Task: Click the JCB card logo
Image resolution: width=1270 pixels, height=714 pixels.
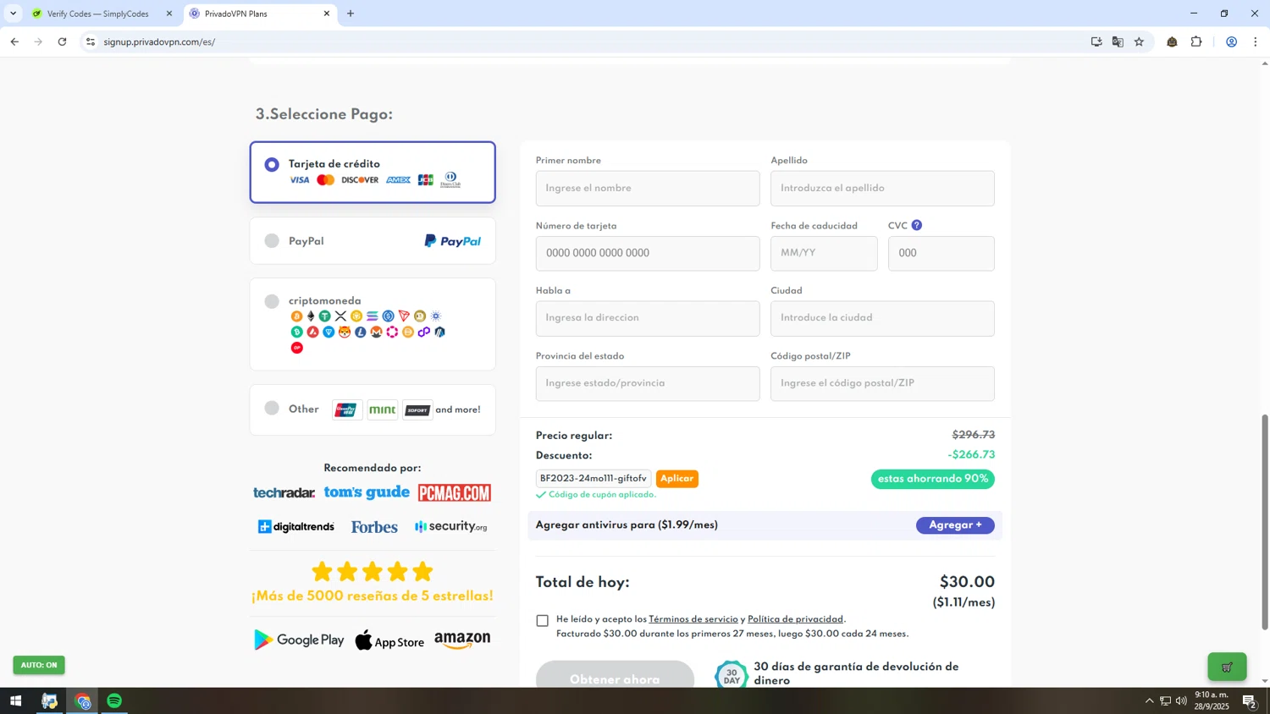Action: point(426,180)
